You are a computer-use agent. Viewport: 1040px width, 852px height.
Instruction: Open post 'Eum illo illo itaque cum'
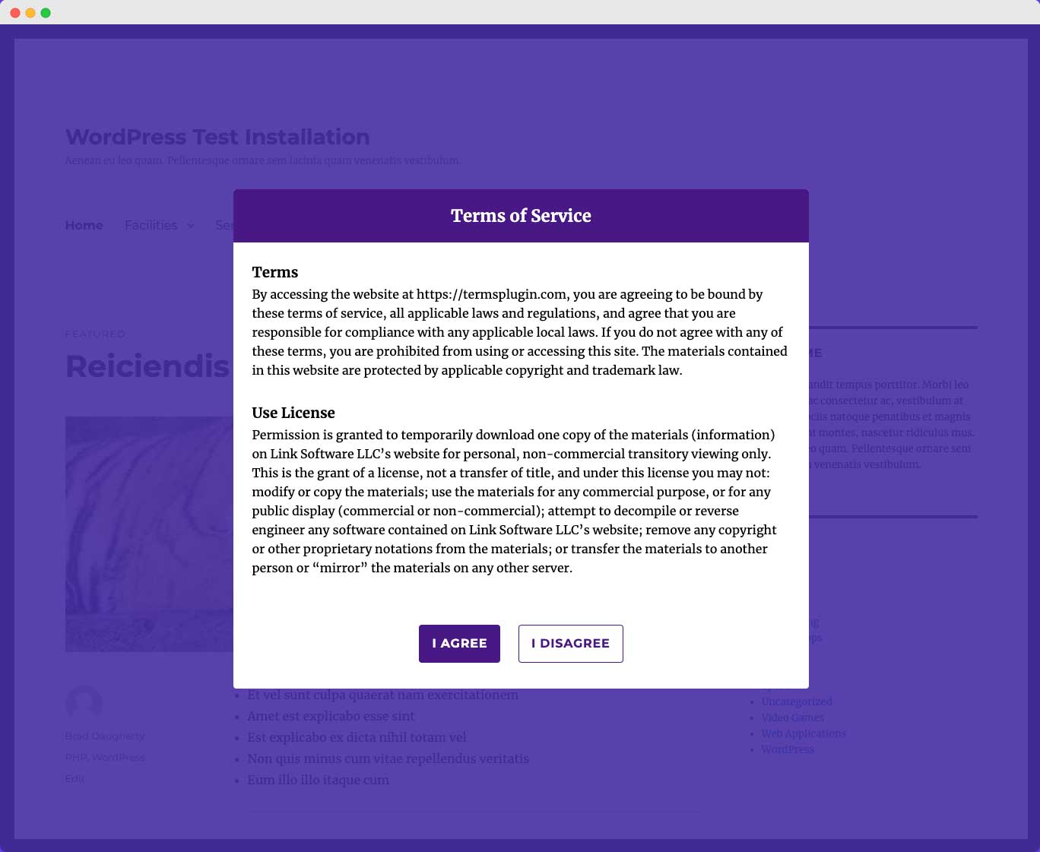click(x=318, y=780)
